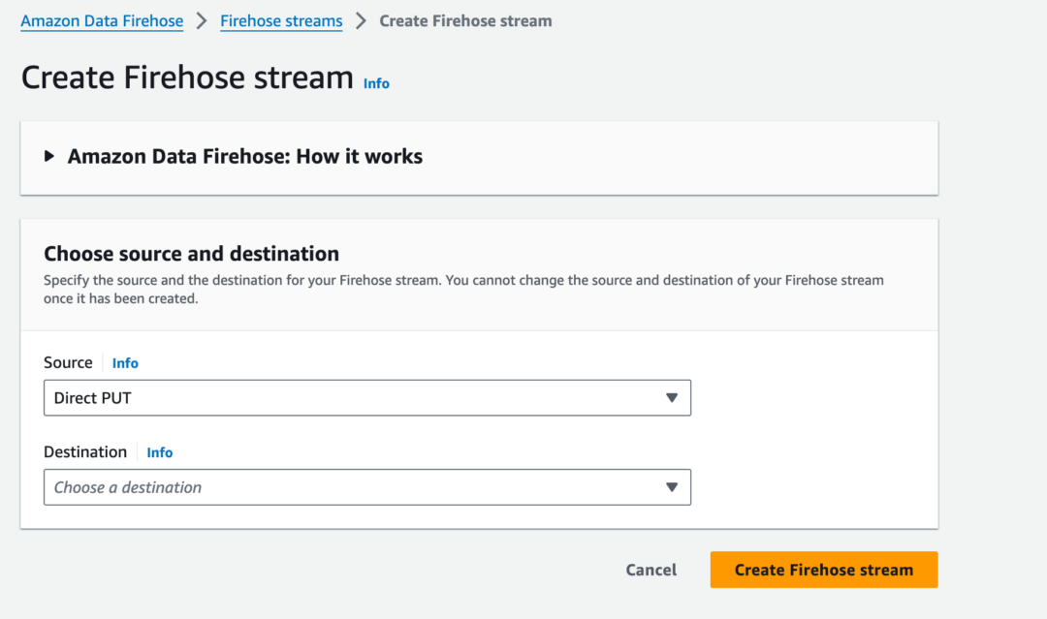This screenshot has height=619, width=1047.
Task: Click the Create Firehose stream button
Action: pos(823,570)
